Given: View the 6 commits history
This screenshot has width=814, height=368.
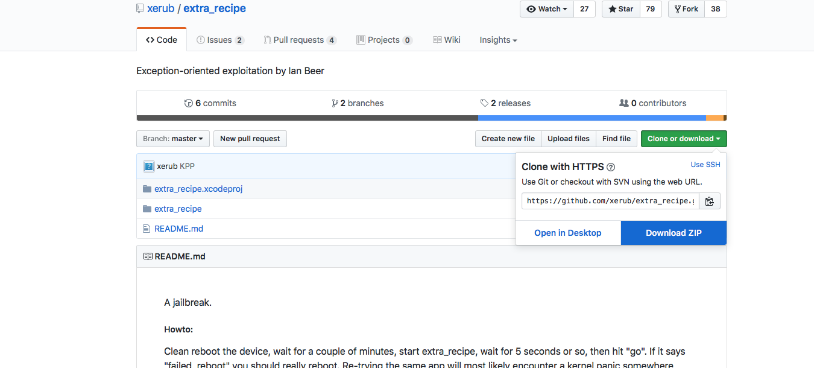Looking at the screenshot, I should click(x=210, y=103).
